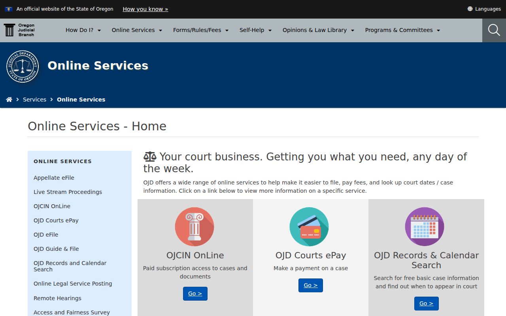
Task: Select OJD Courts ePay in sidebar
Action: pyautogui.click(x=56, y=220)
